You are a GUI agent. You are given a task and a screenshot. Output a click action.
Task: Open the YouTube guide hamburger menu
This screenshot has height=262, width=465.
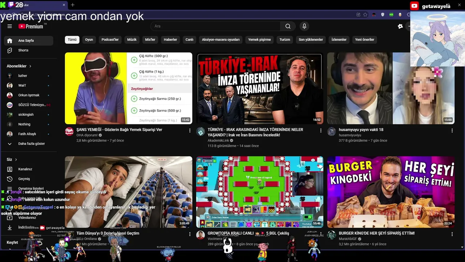coord(10,26)
